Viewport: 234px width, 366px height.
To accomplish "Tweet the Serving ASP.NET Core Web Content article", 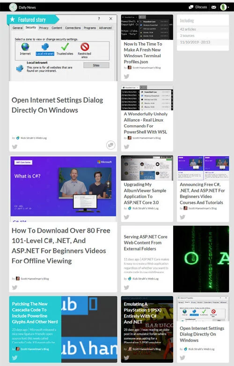I will click(x=126, y=287).
